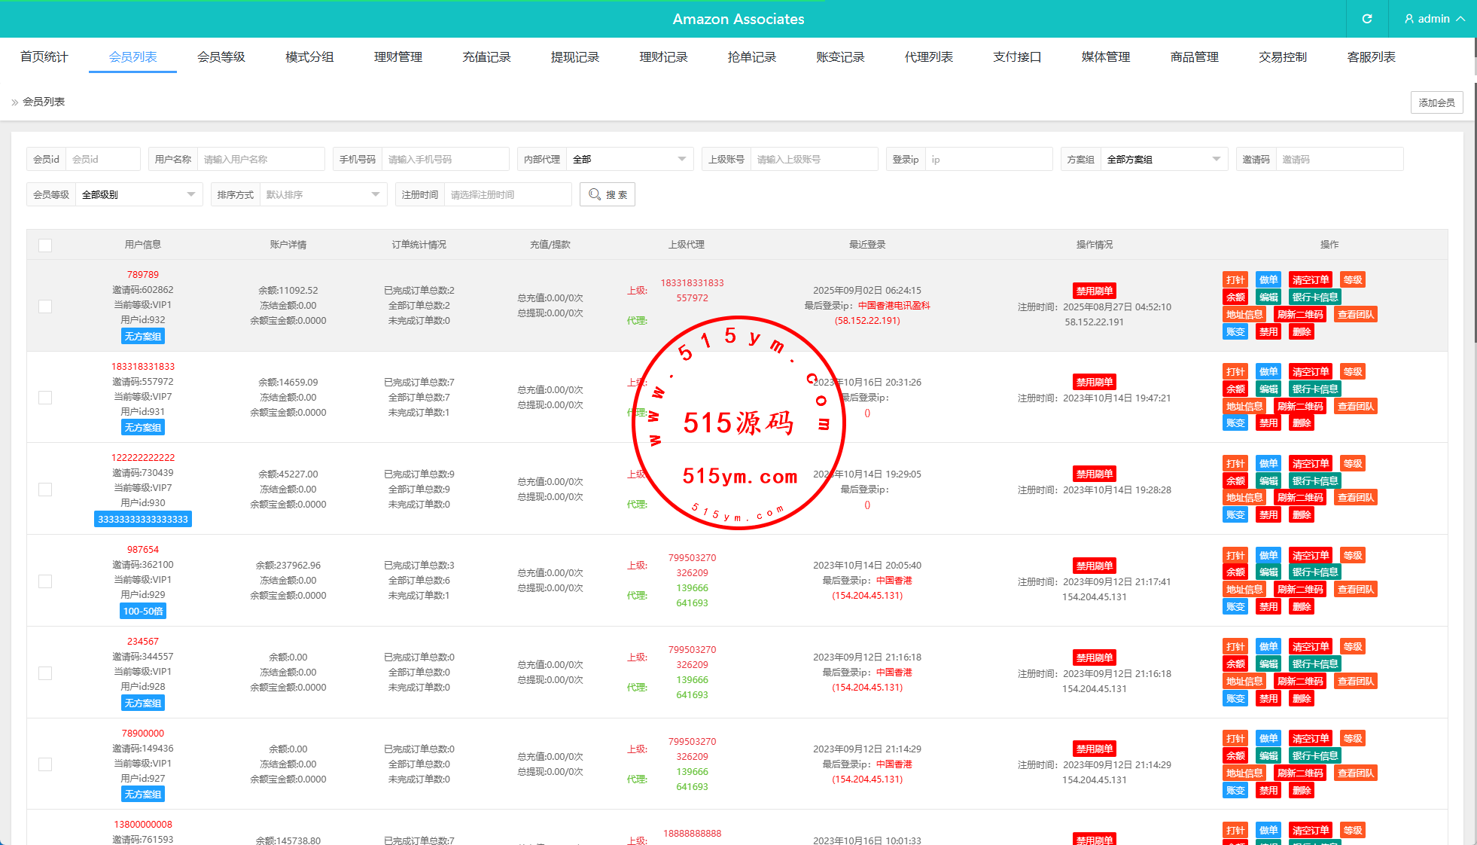1477x845 pixels.
Task: Check the row checkbox for user 987654
Action: pyautogui.click(x=45, y=581)
